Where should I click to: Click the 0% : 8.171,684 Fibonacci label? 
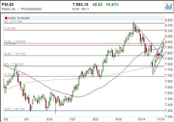point(13,22)
